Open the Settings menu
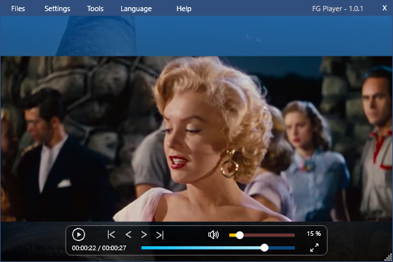The height and width of the screenshot is (262, 393). (58, 9)
